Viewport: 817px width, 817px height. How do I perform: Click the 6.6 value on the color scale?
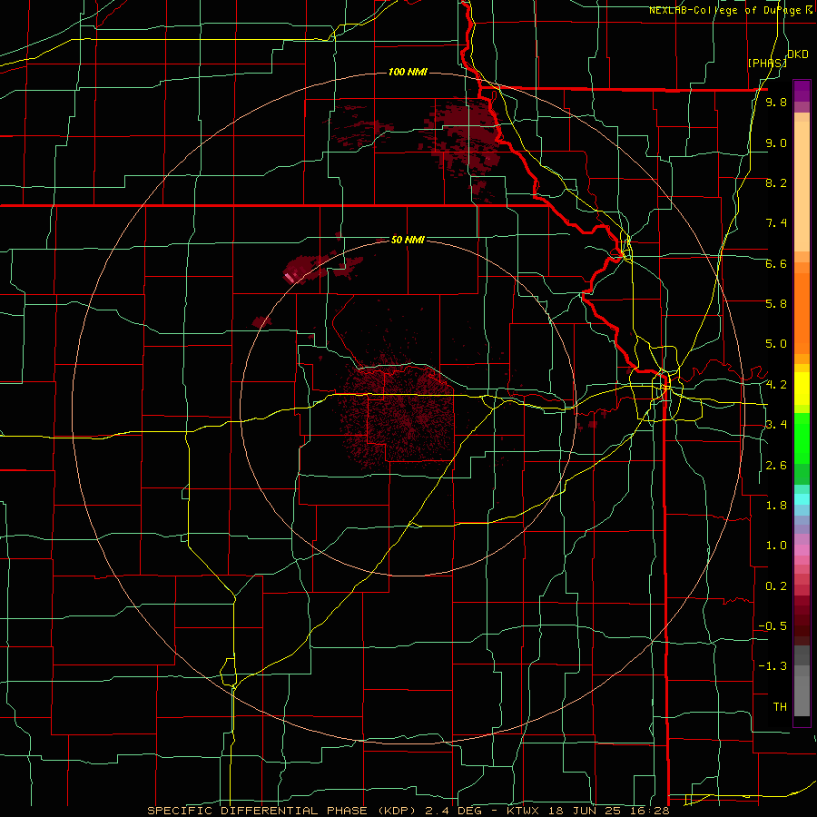click(776, 263)
